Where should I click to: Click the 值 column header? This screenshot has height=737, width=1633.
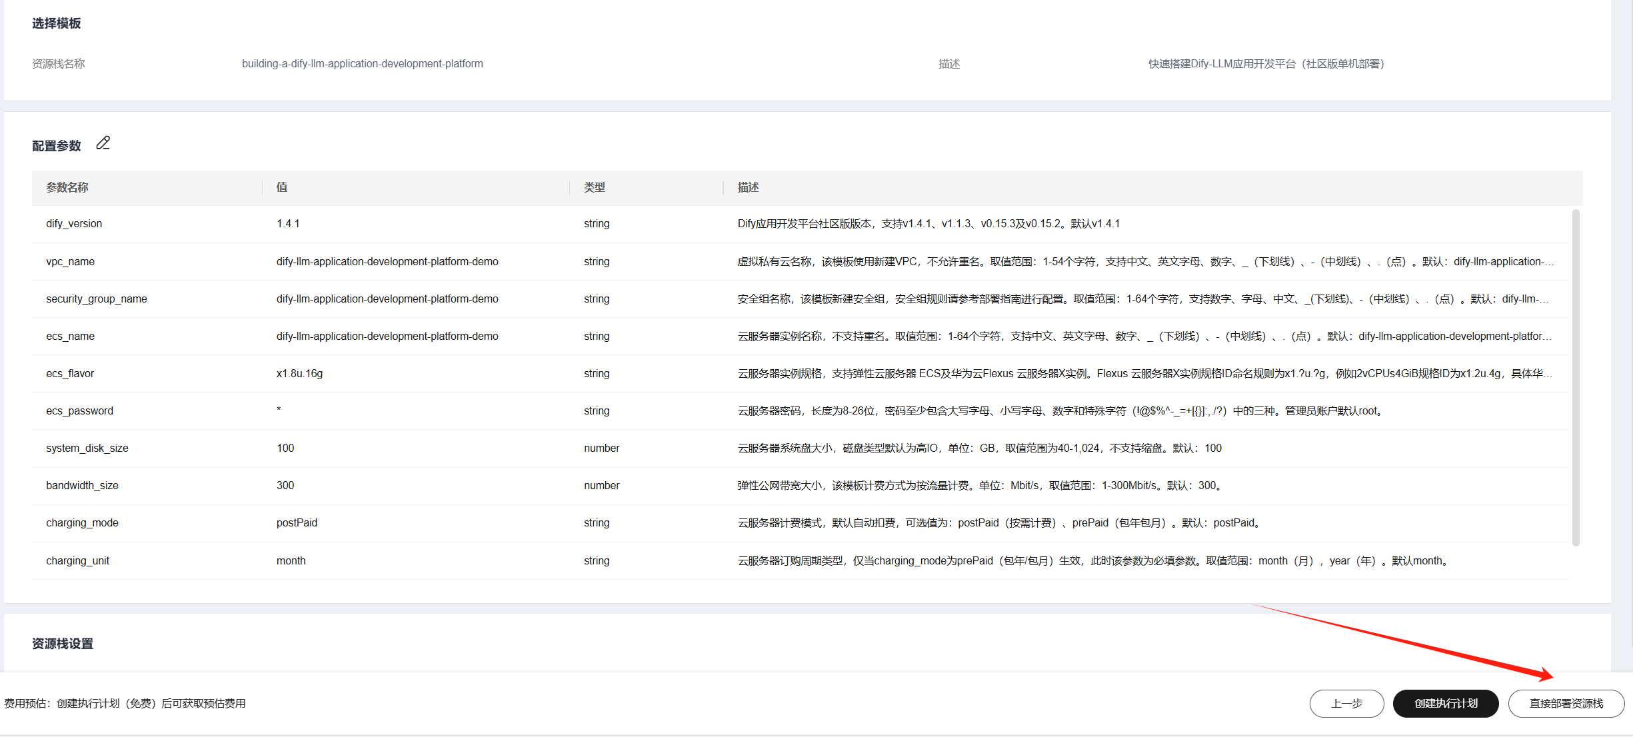[282, 187]
